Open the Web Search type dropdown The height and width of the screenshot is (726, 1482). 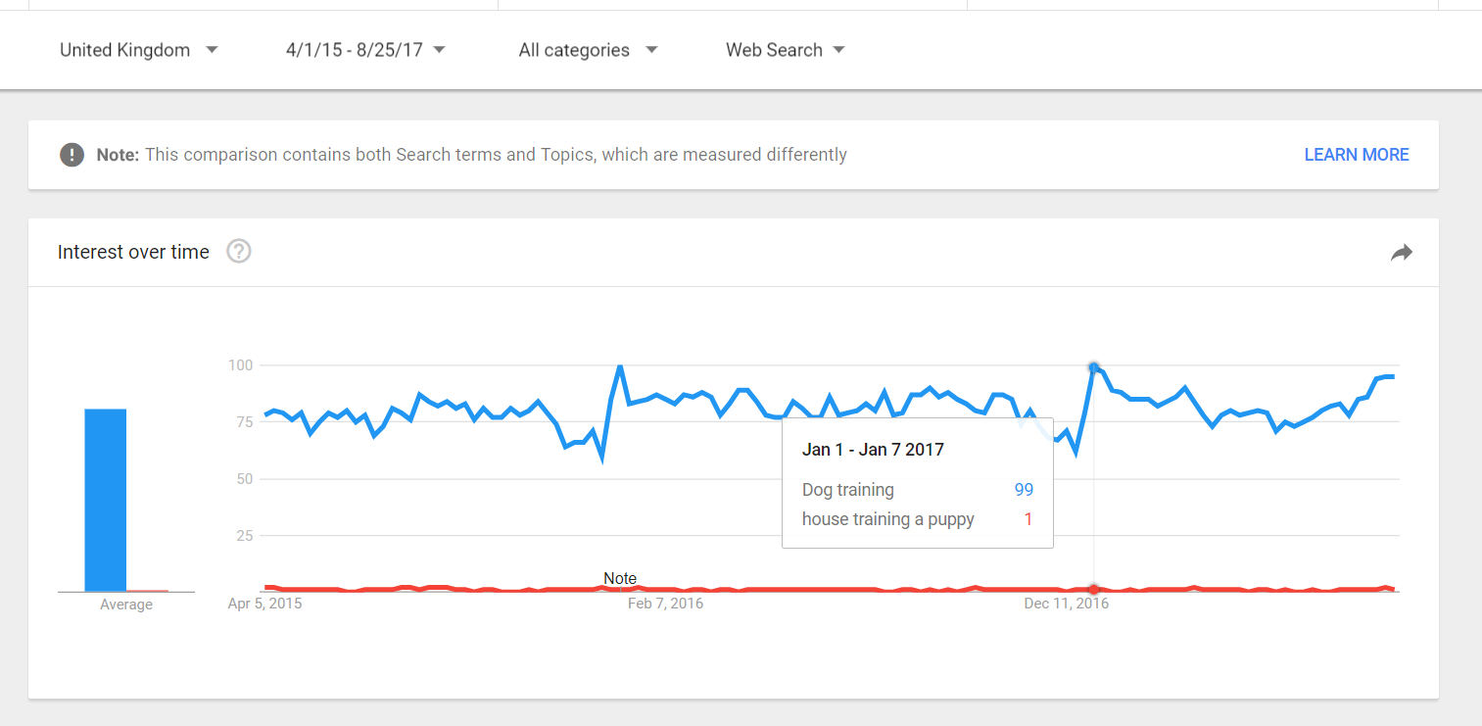click(x=784, y=49)
